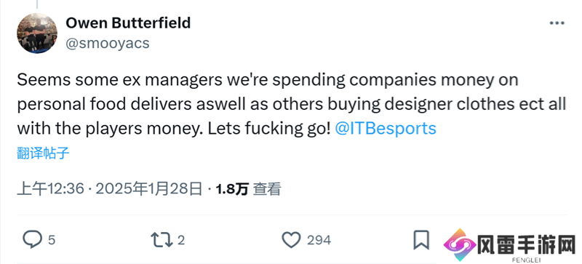Viewport: 582px width, 264px height.
Task: Show the 2 reposts count
Action: [180, 240]
